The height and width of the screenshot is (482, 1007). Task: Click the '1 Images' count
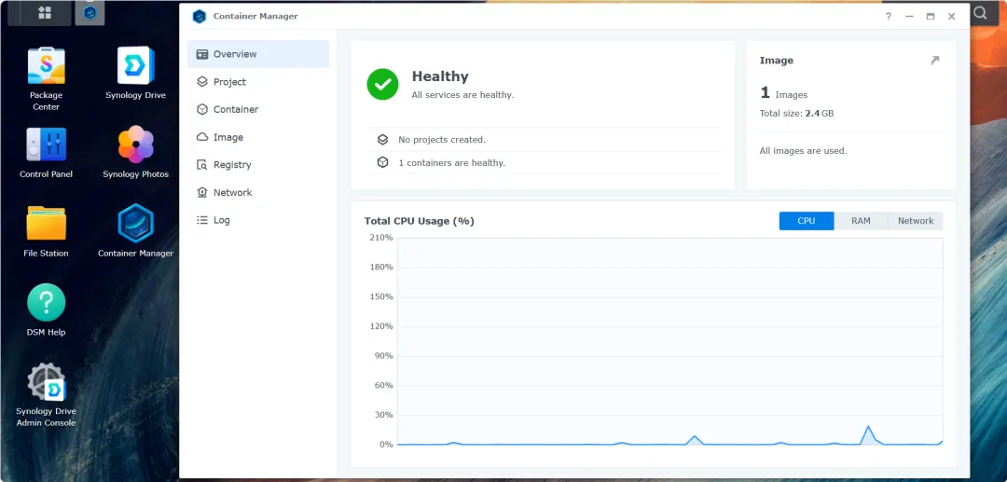[x=783, y=93]
